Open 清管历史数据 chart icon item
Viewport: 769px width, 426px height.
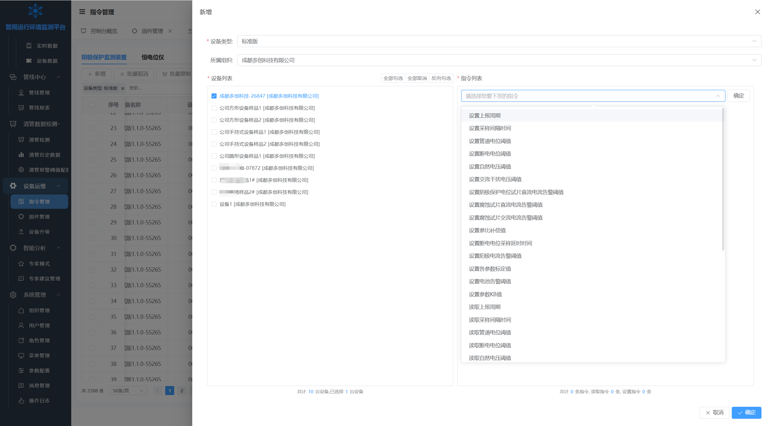coord(40,155)
